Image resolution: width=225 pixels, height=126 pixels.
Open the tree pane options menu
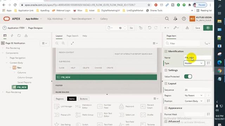click(45, 43)
